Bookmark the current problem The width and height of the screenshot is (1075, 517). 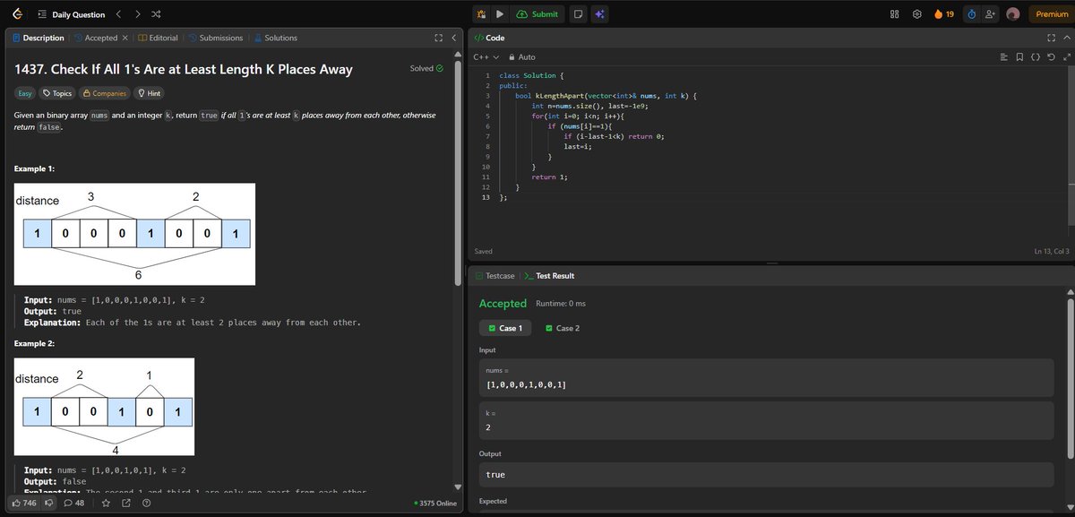tap(1020, 56)
